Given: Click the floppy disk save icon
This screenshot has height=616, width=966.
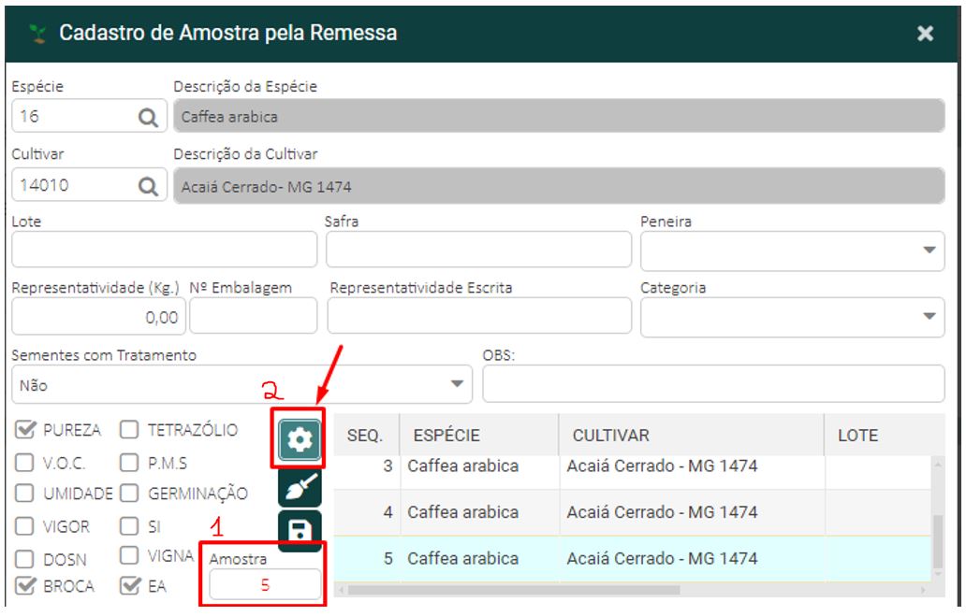Looking at the screenshot, I should 300,532.
